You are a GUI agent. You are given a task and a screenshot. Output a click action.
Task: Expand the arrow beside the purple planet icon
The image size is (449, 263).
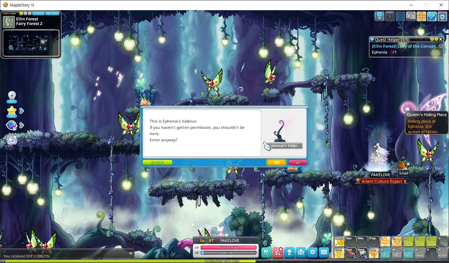[22, 125]
